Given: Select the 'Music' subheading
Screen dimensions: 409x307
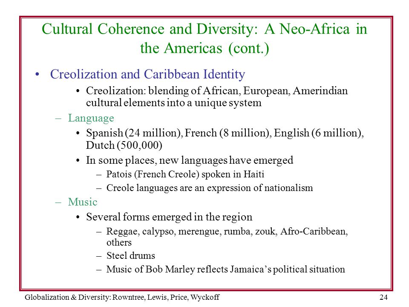Looking at the screenshot, I should pyautogui.click(x=82, y=202).
